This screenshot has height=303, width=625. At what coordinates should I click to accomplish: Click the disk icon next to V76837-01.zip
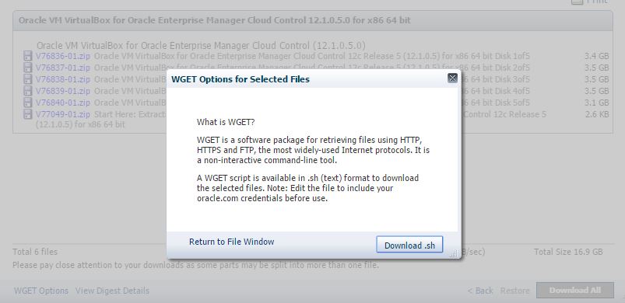pyautogui.click(x=27, y=68)
